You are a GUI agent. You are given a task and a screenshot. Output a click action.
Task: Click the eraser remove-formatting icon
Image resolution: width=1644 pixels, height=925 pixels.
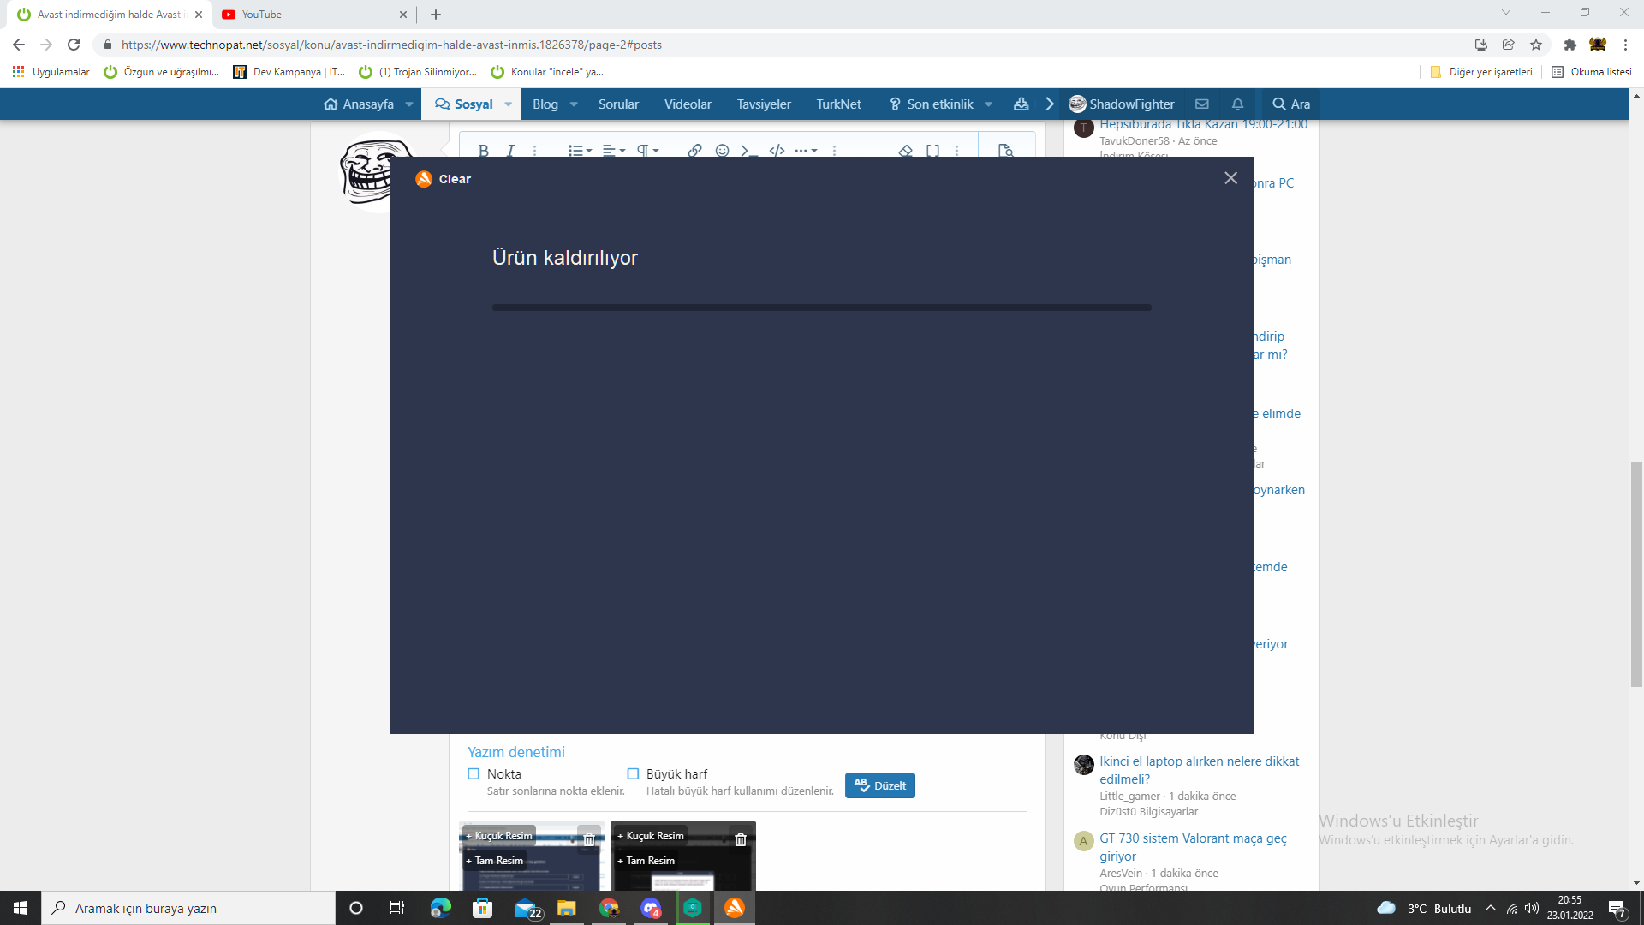click(x=905, y=150)
